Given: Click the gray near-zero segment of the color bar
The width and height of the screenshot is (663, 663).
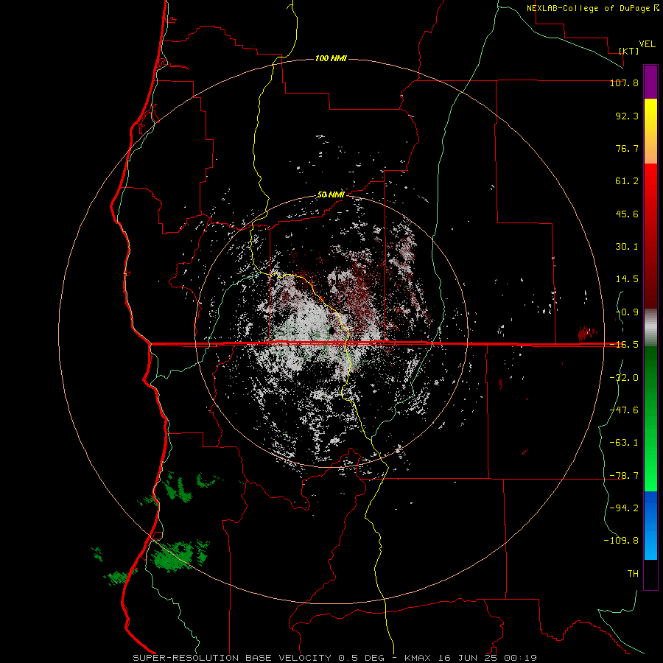Looking at the screenshot, I should coord(650,327).
